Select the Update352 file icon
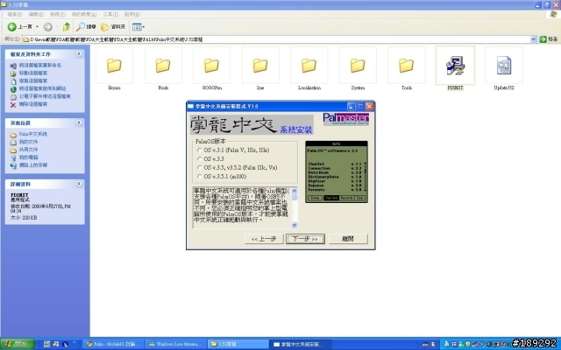 [504, 66]
